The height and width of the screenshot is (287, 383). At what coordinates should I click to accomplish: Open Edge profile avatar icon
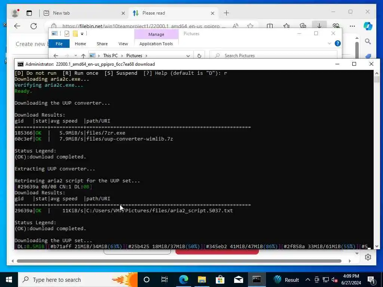pos(15,13)
